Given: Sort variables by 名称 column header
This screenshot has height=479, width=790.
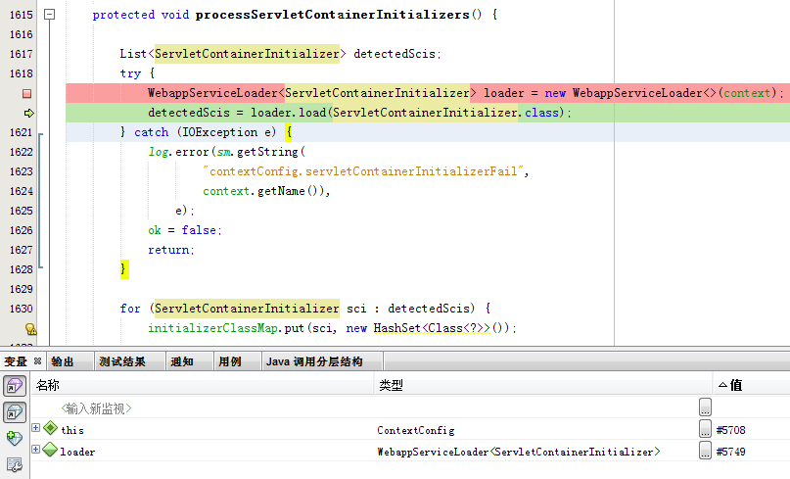Looking at the screenshot, I should tap(203, 385).
